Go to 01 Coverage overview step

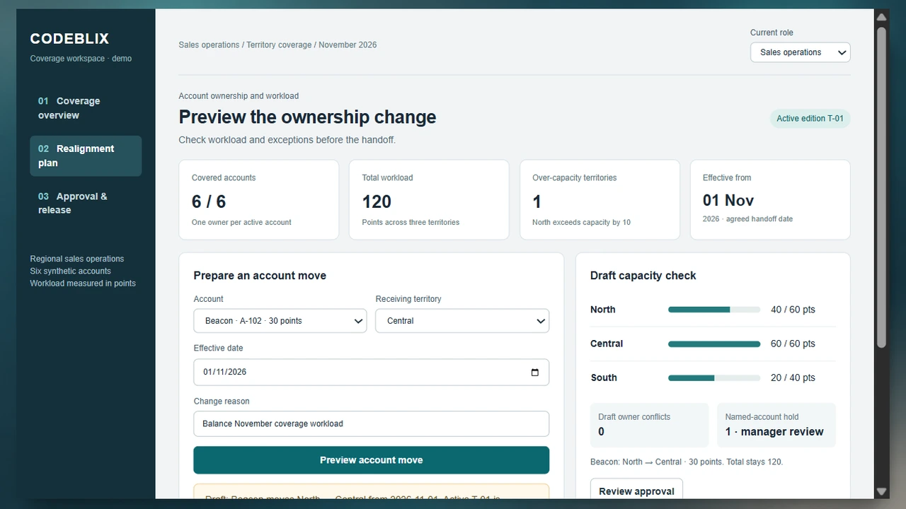pos(86,108)
